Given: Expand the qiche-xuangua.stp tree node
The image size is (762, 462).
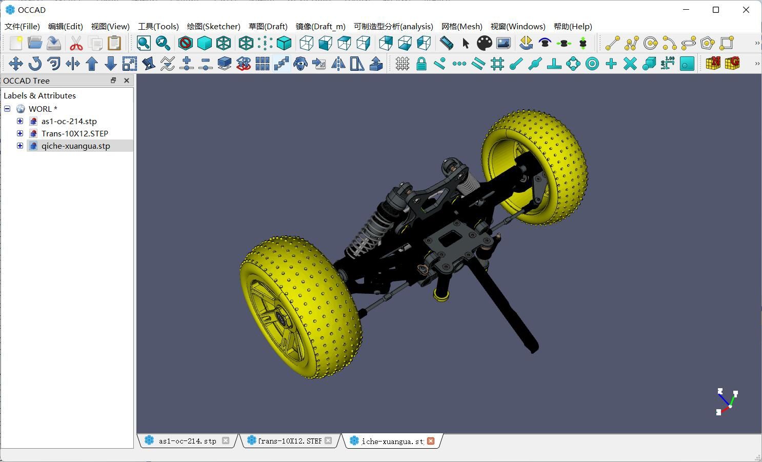Looking at the screenshot, I should click(x=20, y=146).
